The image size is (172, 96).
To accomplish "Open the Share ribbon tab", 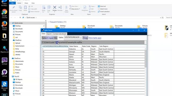I will [x=26, y=3].
